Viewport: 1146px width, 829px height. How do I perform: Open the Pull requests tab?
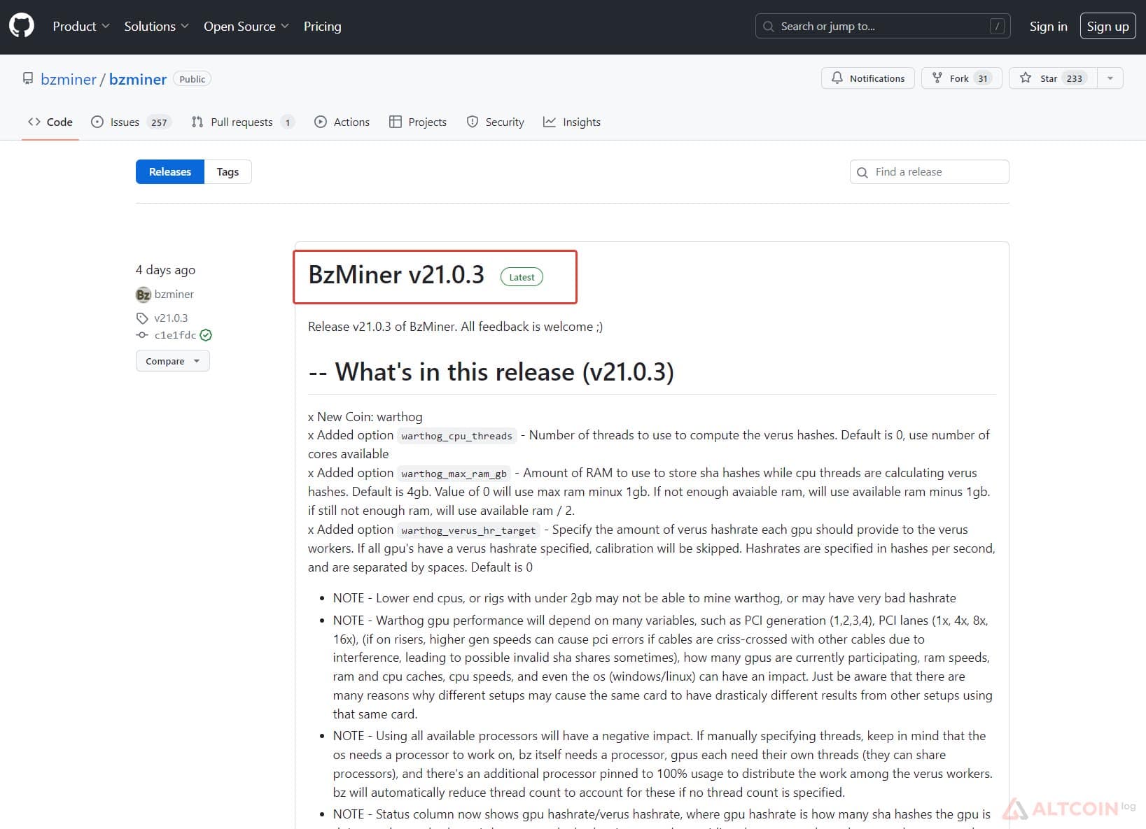pyautogui.click(x=242, y=122)
